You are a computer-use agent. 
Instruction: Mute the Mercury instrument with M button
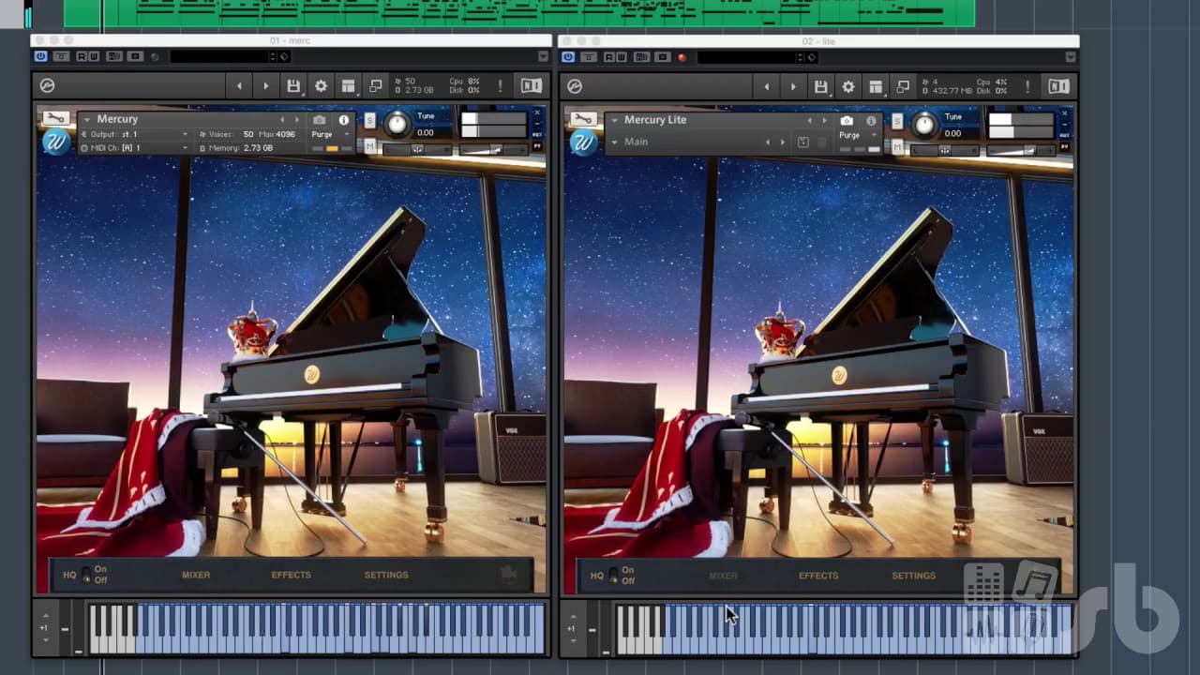[x=369, y=144]
